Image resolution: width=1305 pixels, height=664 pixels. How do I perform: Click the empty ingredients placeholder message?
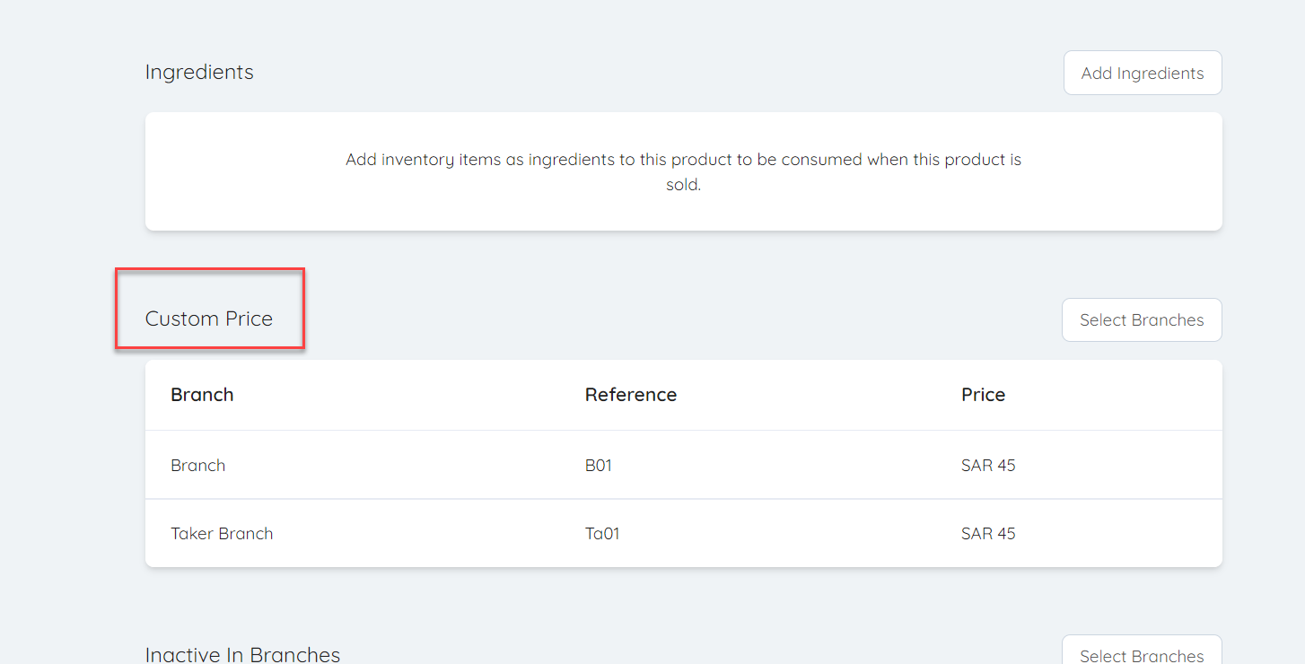click(x=683, y=172)
